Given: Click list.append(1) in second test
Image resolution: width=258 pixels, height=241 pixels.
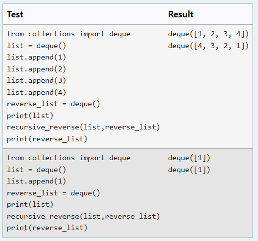Looking at the screenshot, I should pos(37,181).
